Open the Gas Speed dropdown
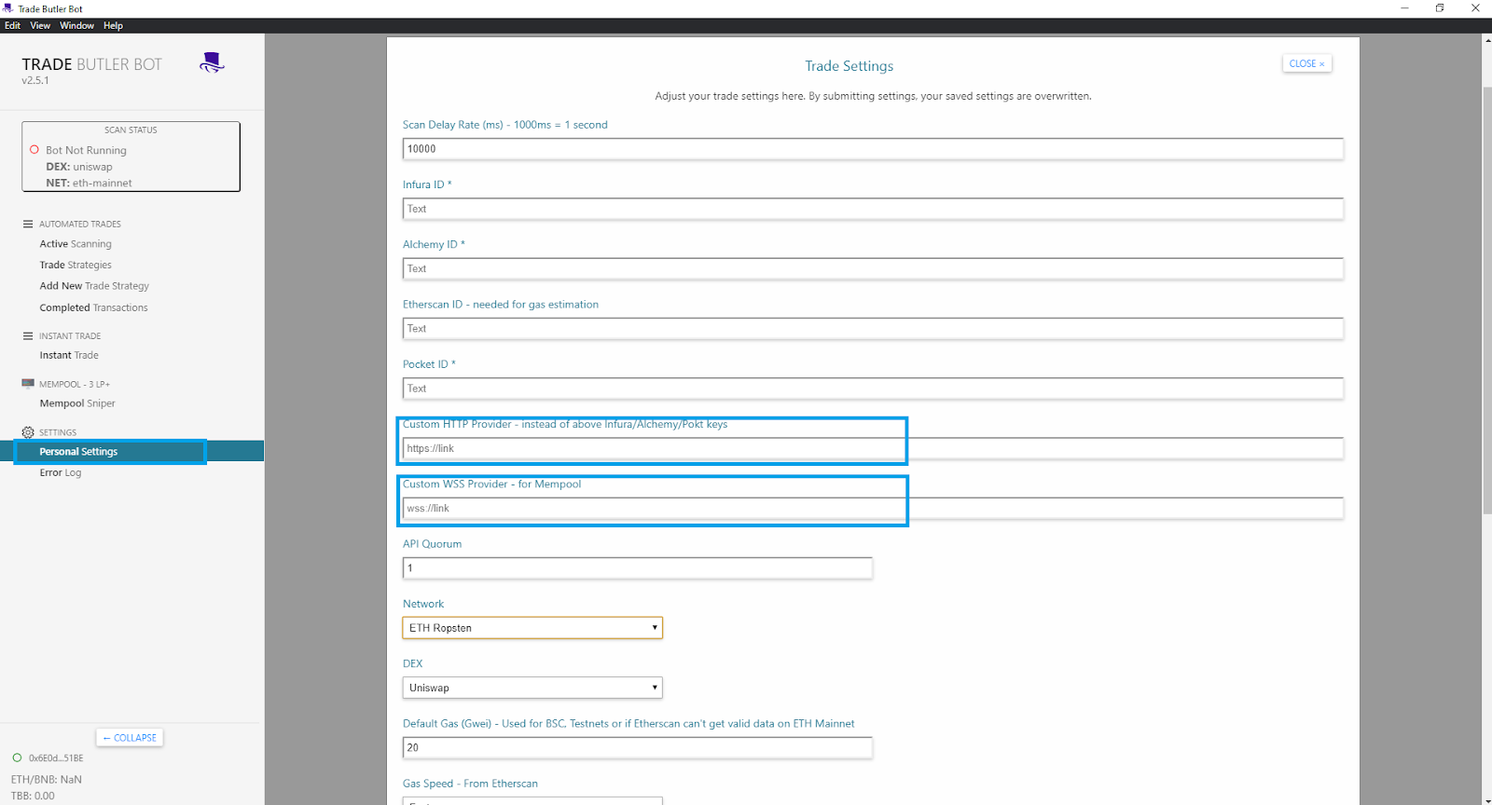This screenshot has width=1492, height=805. click(532, 800)
